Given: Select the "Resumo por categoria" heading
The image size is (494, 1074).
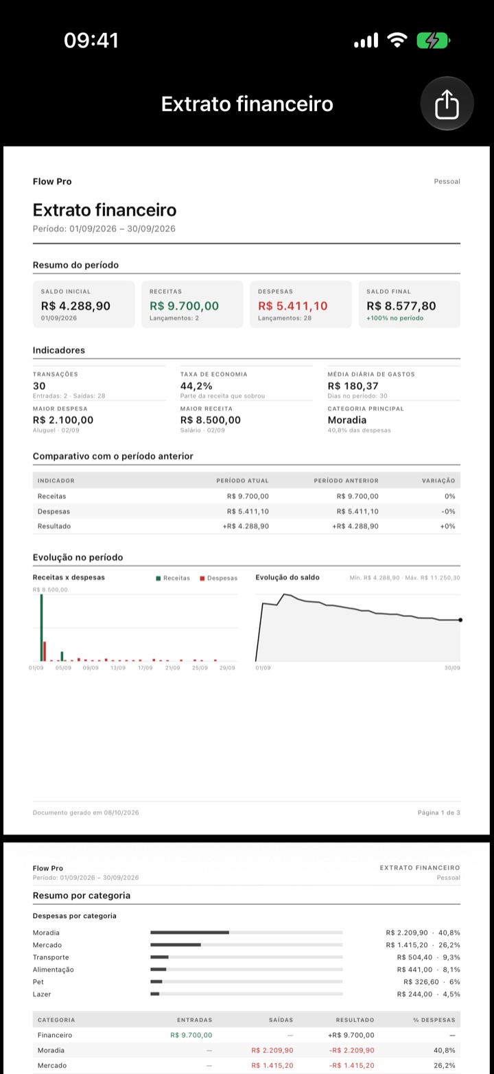Looking at the screenshot, I should pyautogui.click(x=82, y=896).
